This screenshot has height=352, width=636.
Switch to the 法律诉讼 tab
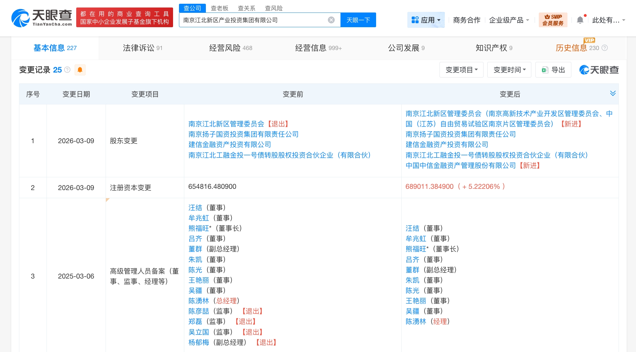(142, 48)
